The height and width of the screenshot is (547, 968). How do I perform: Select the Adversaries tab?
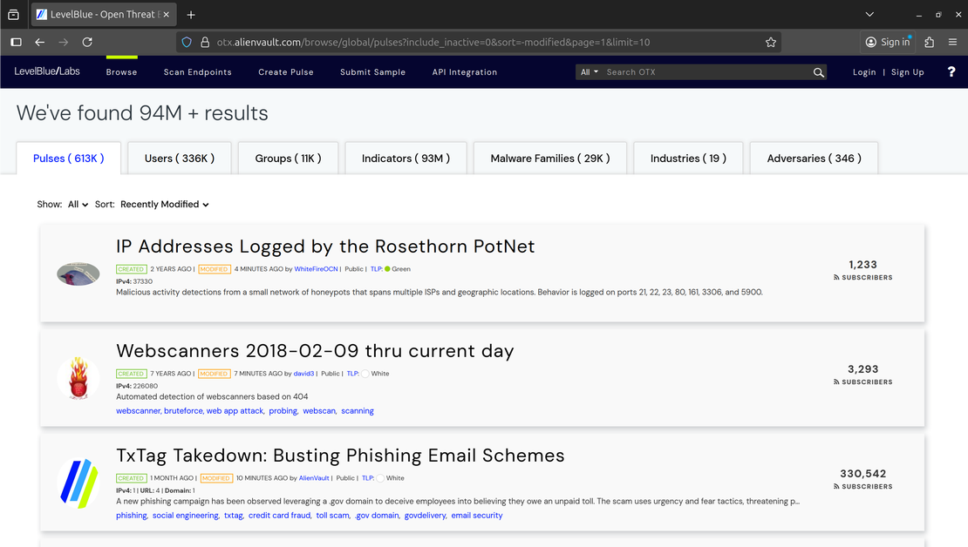tap(814, 159)
